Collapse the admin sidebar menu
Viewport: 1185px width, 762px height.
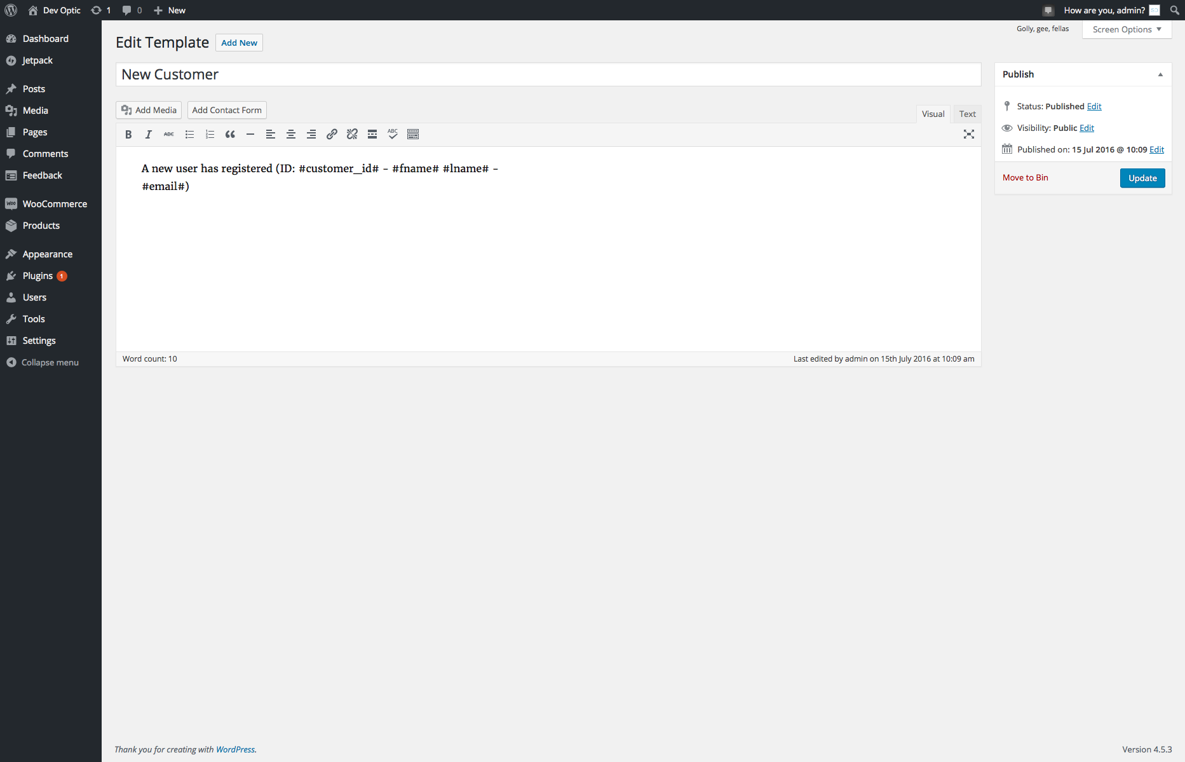[43, 362]
